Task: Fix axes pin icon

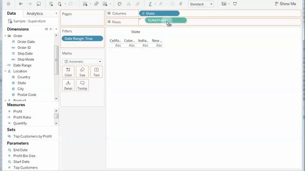Action: pos(181,4)
